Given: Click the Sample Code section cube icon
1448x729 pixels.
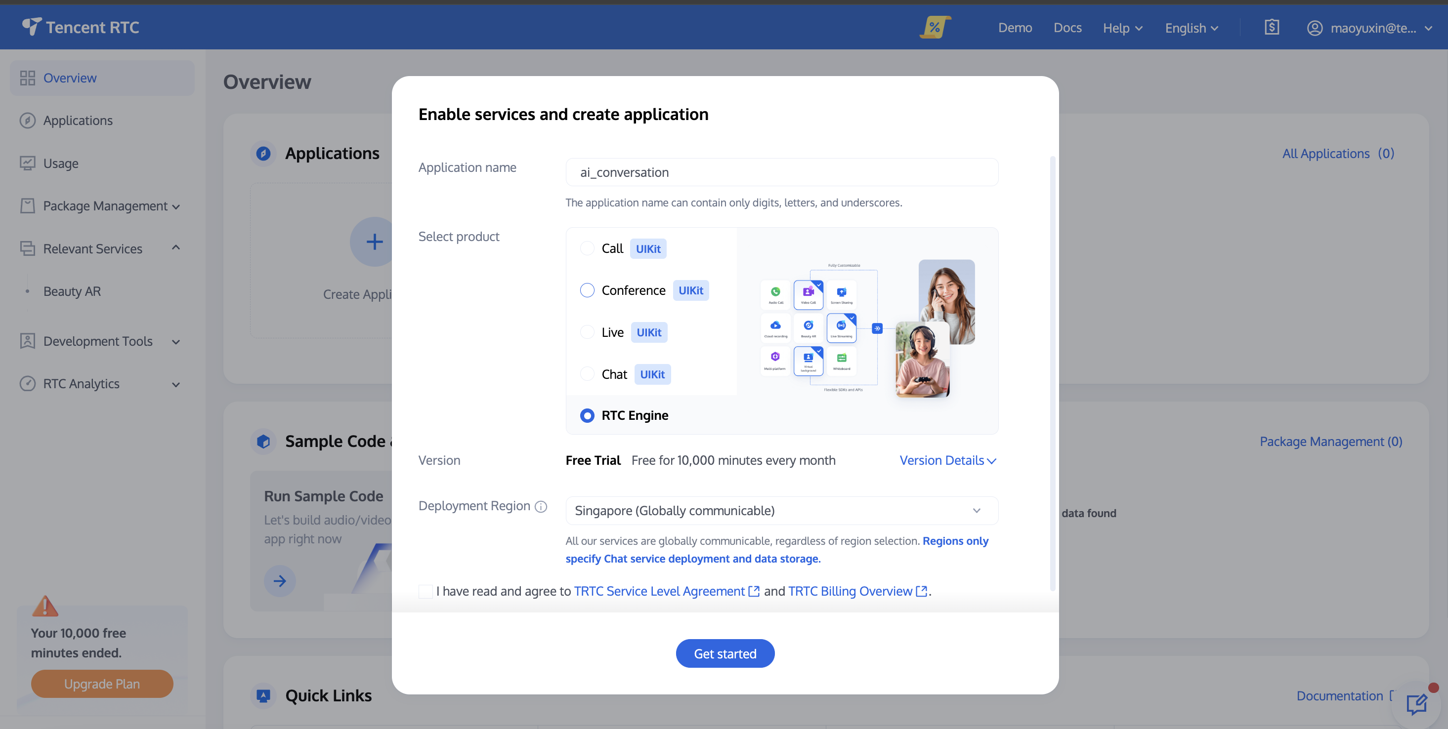Looking at the screenshot, I should 263,442.
